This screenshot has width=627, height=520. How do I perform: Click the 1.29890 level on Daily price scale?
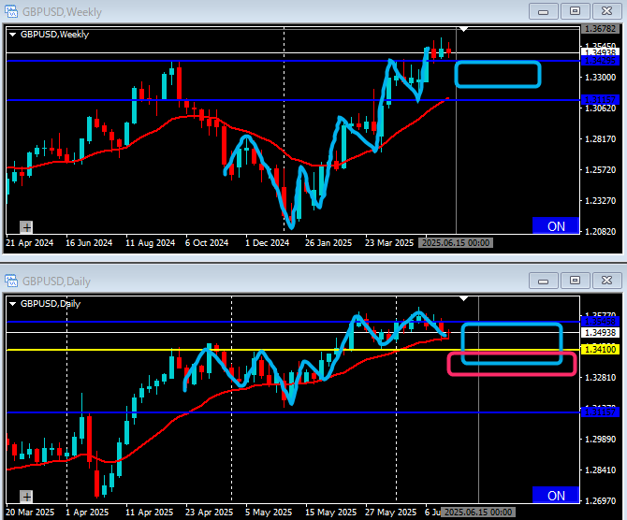pos(600,440)
